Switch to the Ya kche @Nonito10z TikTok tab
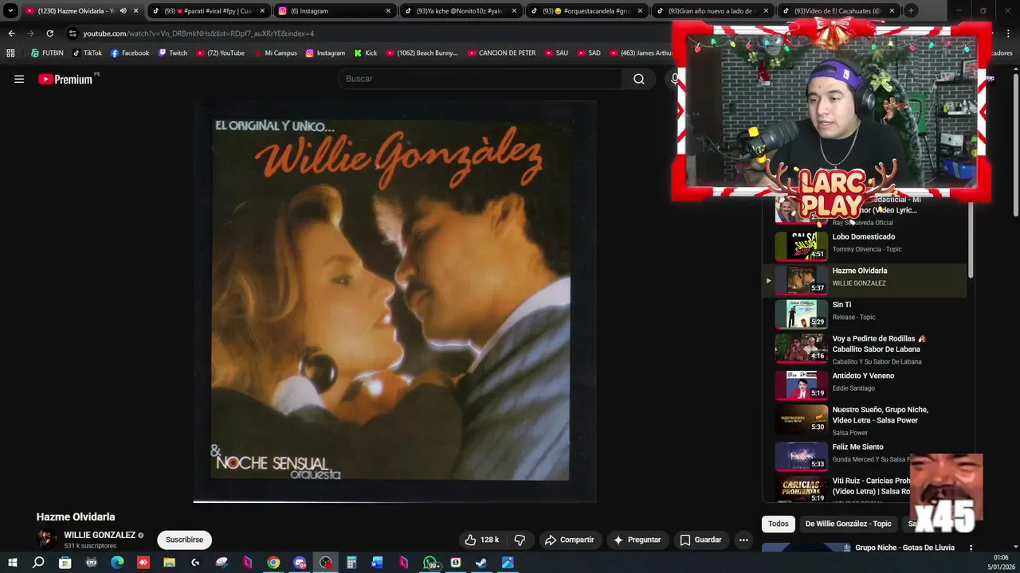The height and width of the screenshot is (573, 1020). (461, 11)
